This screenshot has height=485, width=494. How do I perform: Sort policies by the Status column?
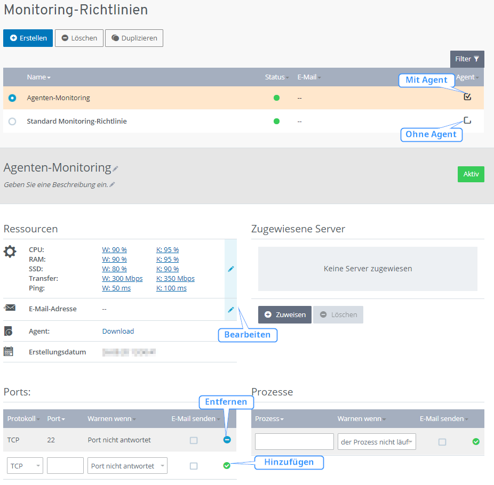(276, 77)
